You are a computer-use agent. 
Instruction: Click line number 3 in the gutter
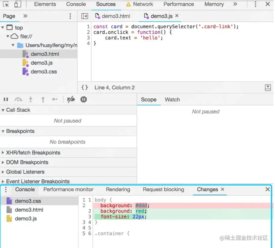click(x=88, y=38)
